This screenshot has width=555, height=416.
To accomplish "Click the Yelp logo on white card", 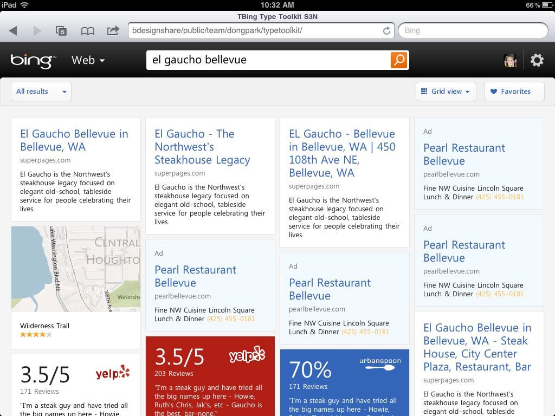I will pos(113,373).
